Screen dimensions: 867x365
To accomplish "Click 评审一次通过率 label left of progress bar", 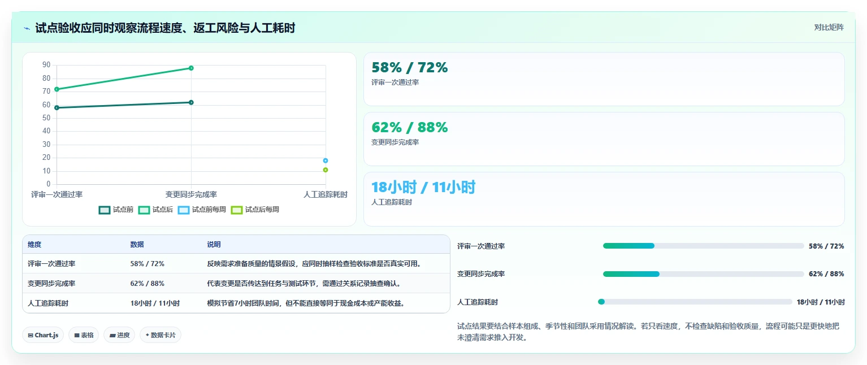I will pos(481,246).
